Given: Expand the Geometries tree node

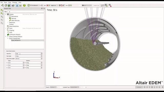Looking at the screenshot, I should tap(8, 16).
